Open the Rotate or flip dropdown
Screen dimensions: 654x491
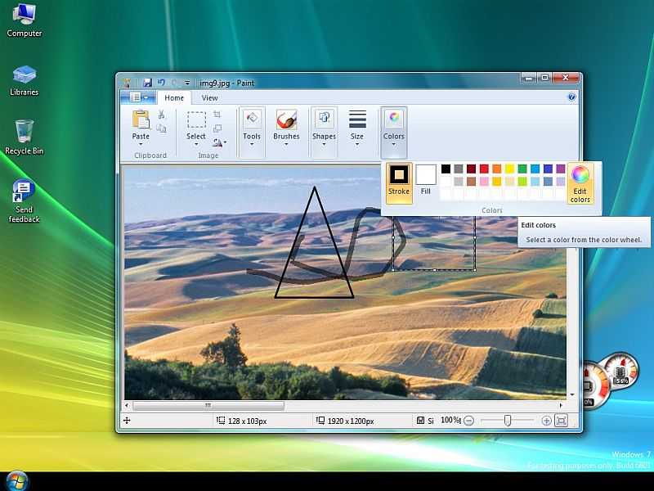coord(219,142)
